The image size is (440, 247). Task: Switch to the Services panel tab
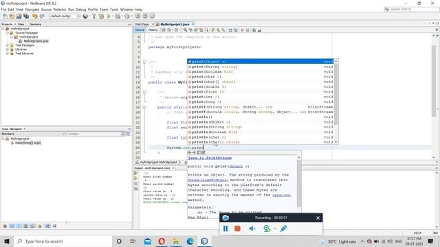pyautogui.click(x=36, y=25)
